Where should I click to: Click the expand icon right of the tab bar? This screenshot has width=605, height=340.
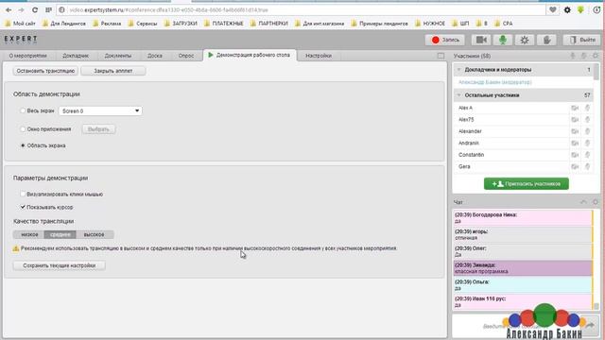(441, 56)
